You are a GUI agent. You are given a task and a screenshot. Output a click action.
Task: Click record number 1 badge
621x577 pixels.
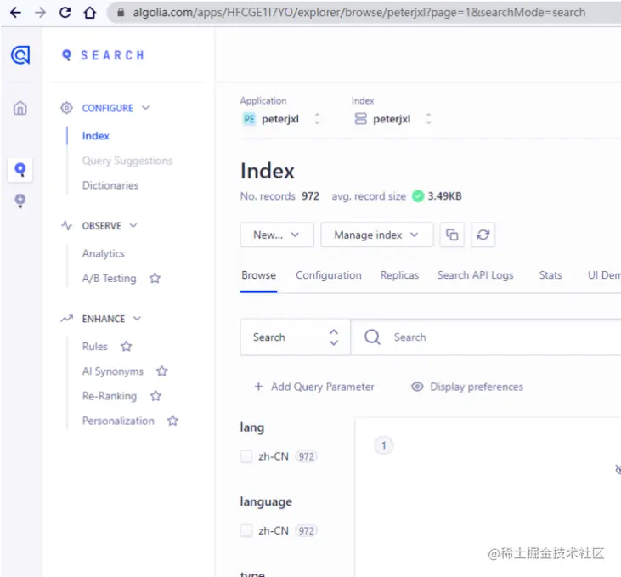pyautogui.click(x=383, y=445)
